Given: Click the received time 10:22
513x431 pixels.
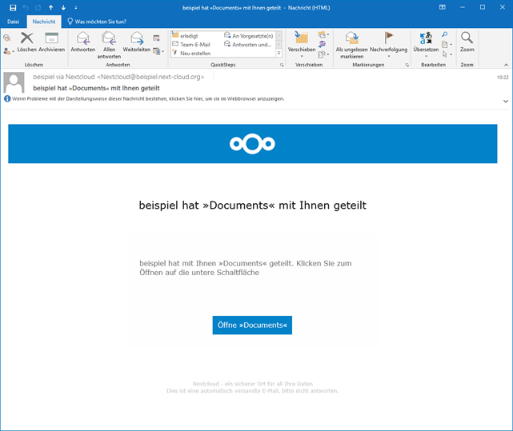Looking at the screenshot, I should coord(503,78).
